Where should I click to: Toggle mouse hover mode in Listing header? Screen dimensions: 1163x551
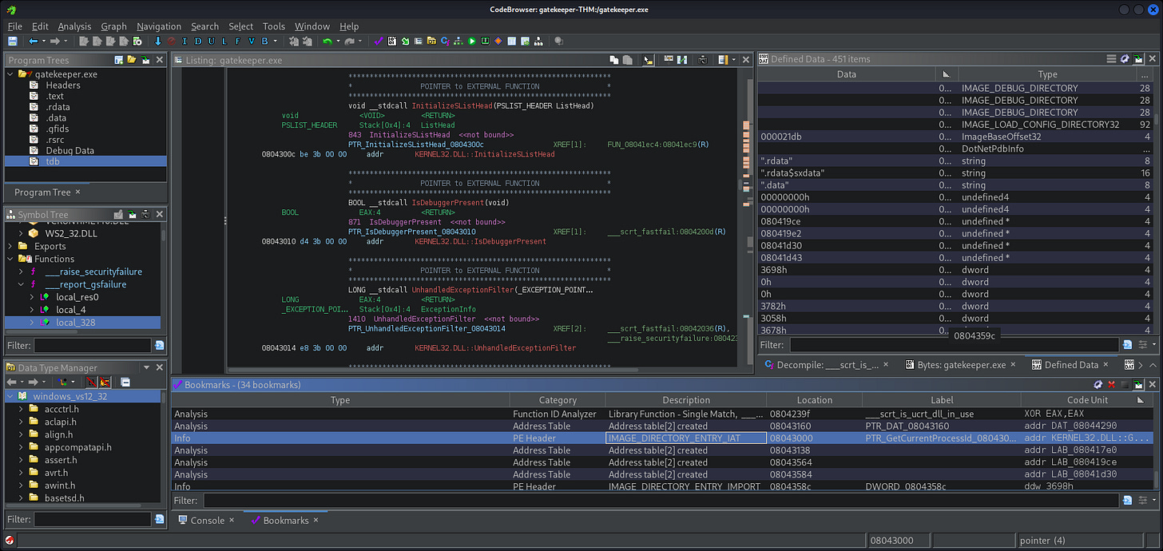[649, 60]
